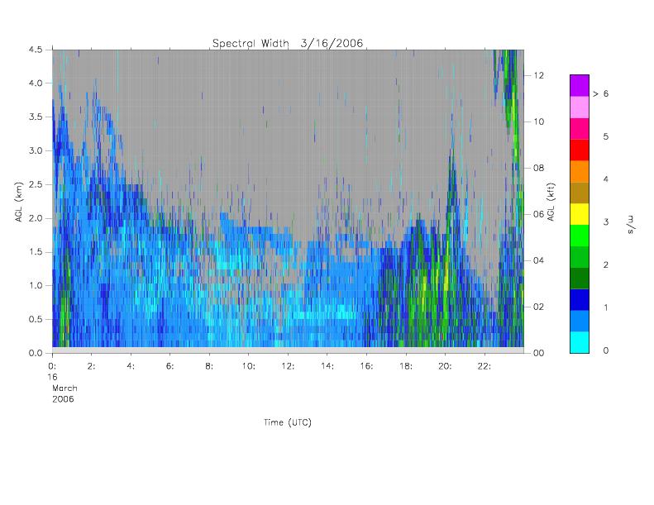The height and width of the screenshot is (505, 654).
Task: Click the '6:' time axis label
Action: coord(169,366)
